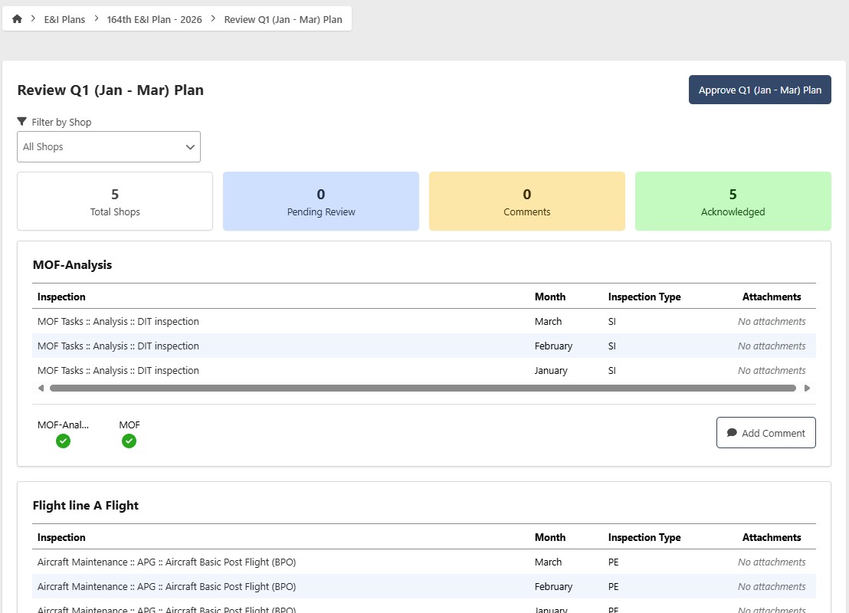
Task: Click the right scroll arrow in MOF-Analysis table
Action: [x=807, y=388]
